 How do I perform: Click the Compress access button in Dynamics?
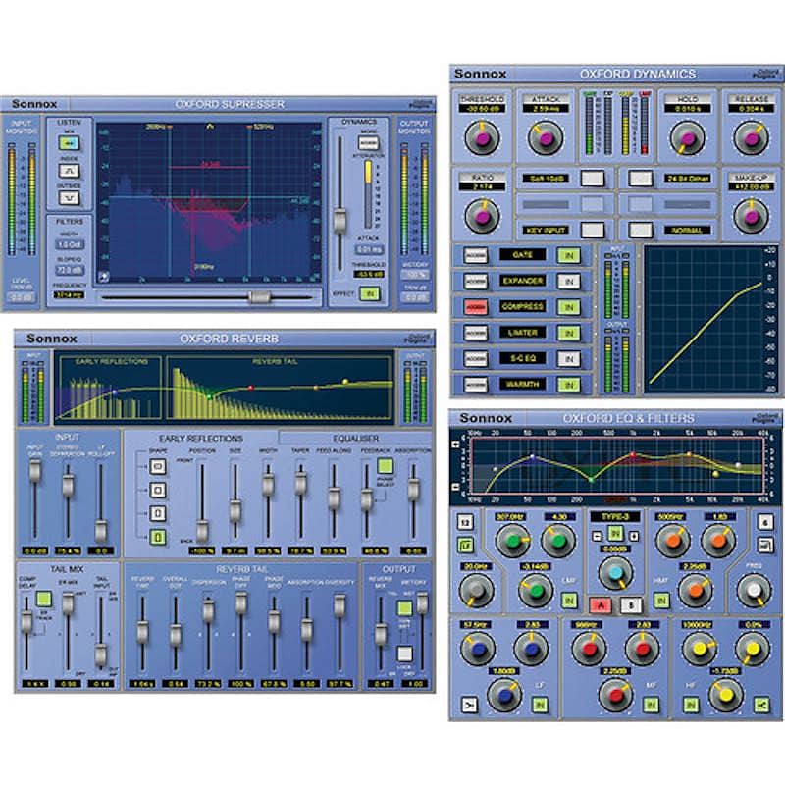[476, 307]
